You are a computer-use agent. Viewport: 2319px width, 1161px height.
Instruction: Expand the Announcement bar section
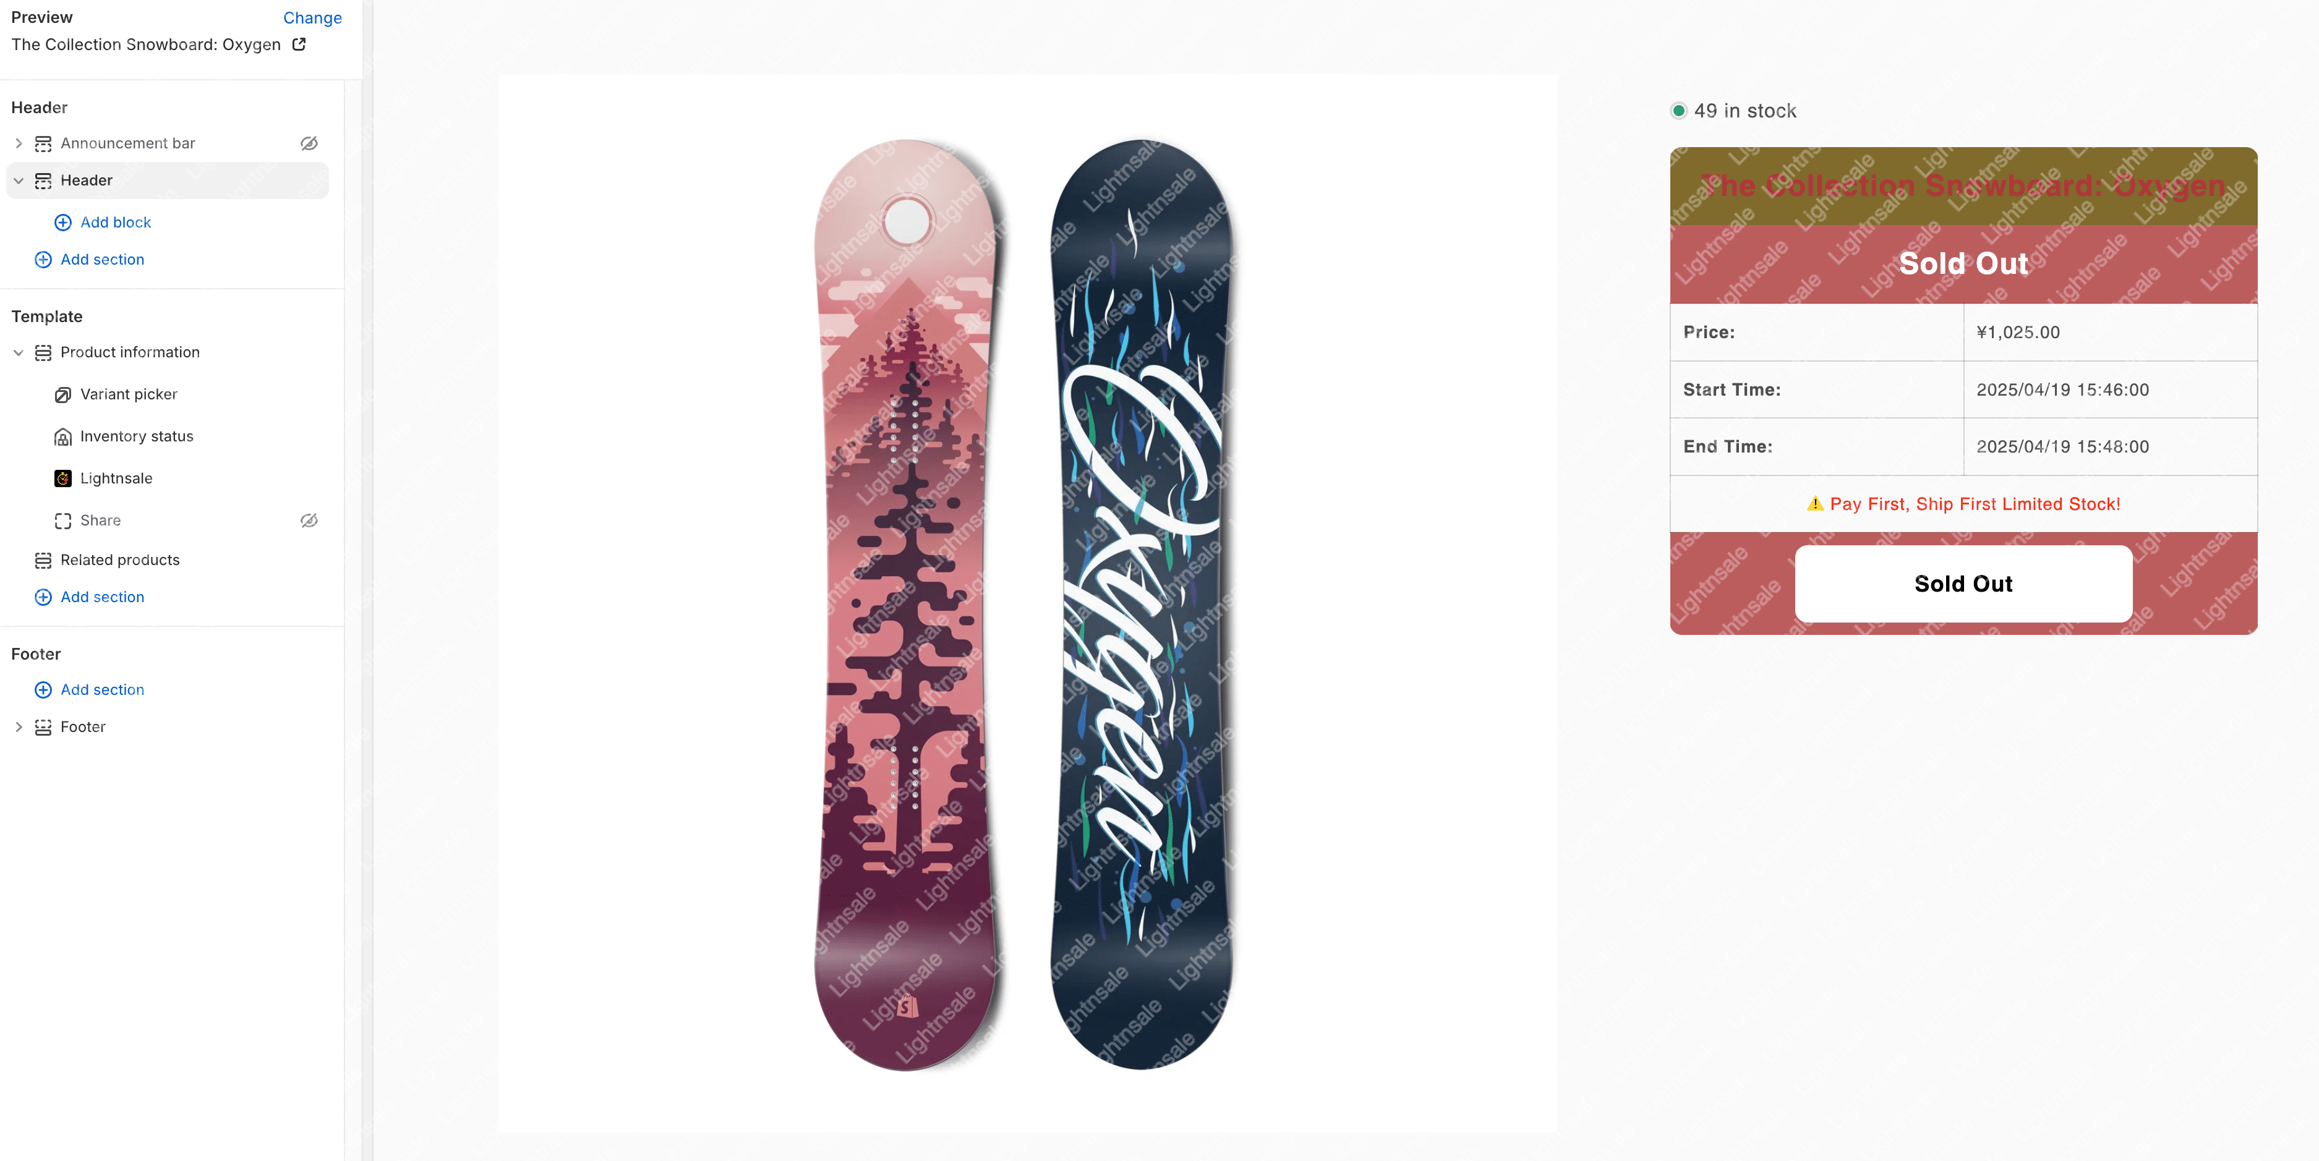18,143
